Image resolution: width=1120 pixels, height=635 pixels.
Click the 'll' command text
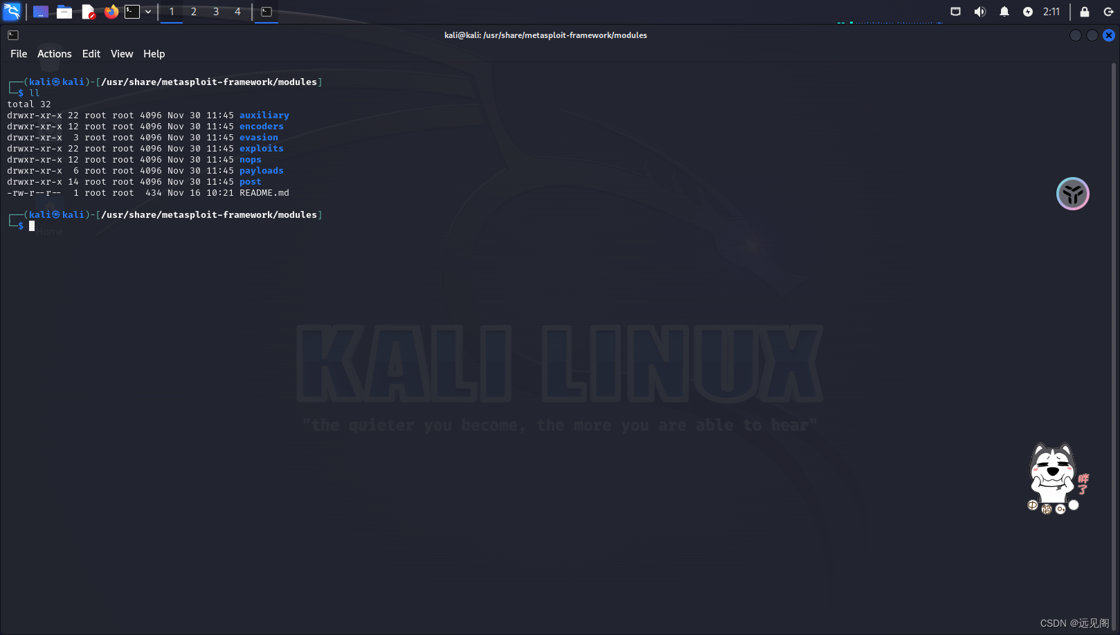click(x=35, y=93)
